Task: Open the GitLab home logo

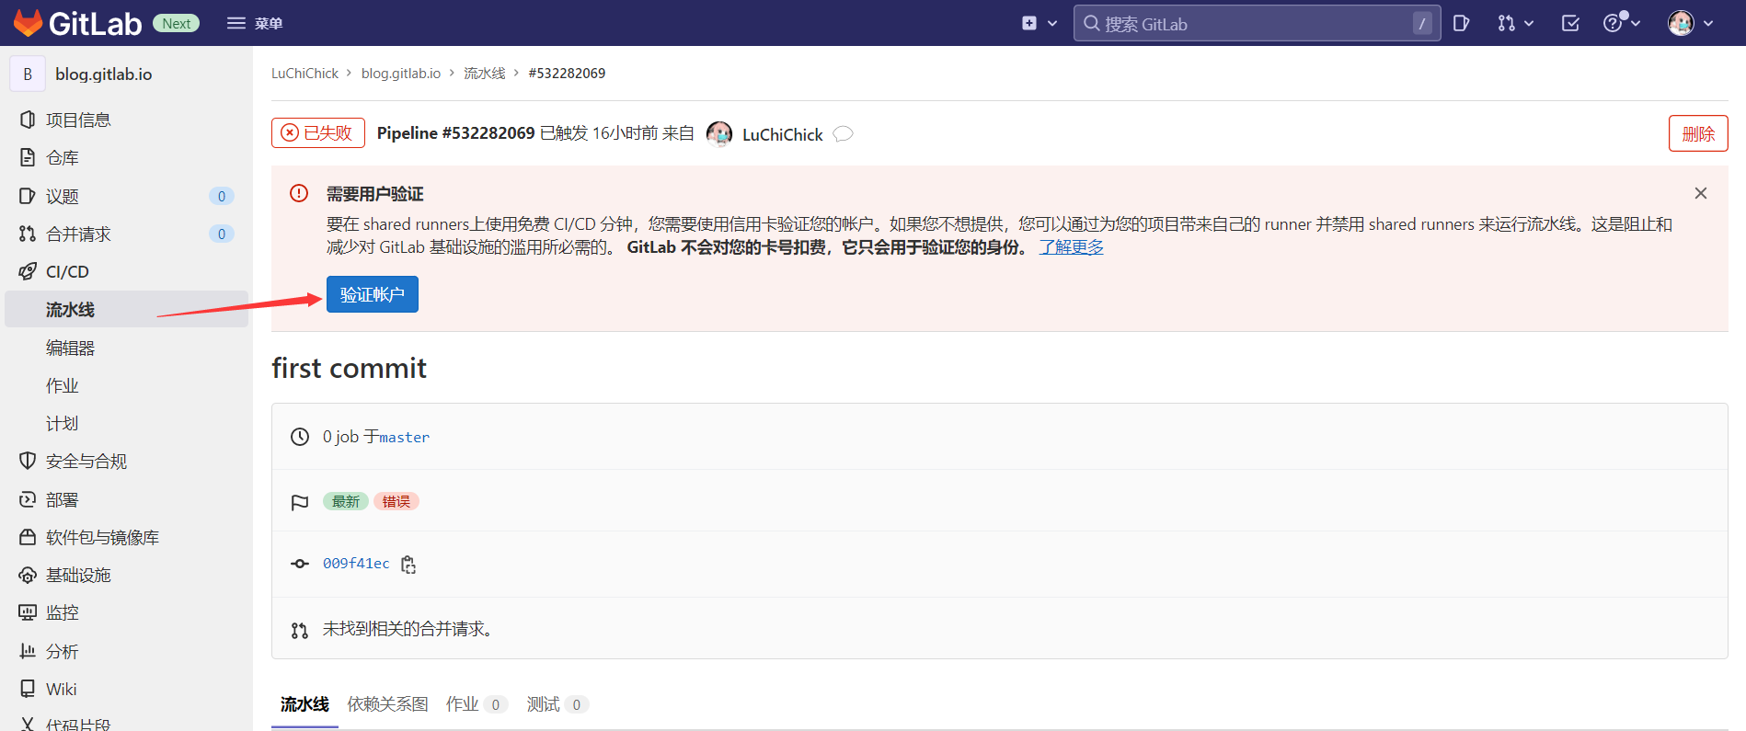Action: point(78,23)
